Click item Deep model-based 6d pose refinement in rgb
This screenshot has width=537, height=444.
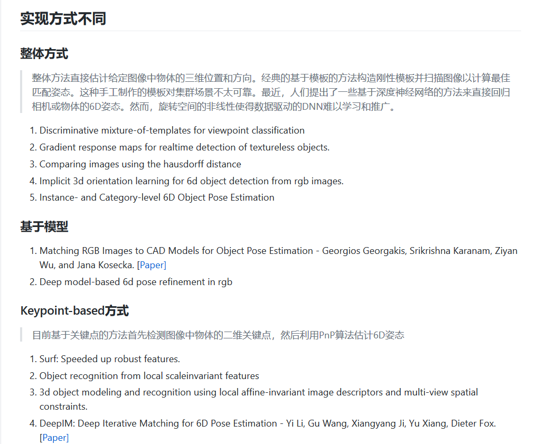pyautogui.click(x=136, y=282)
